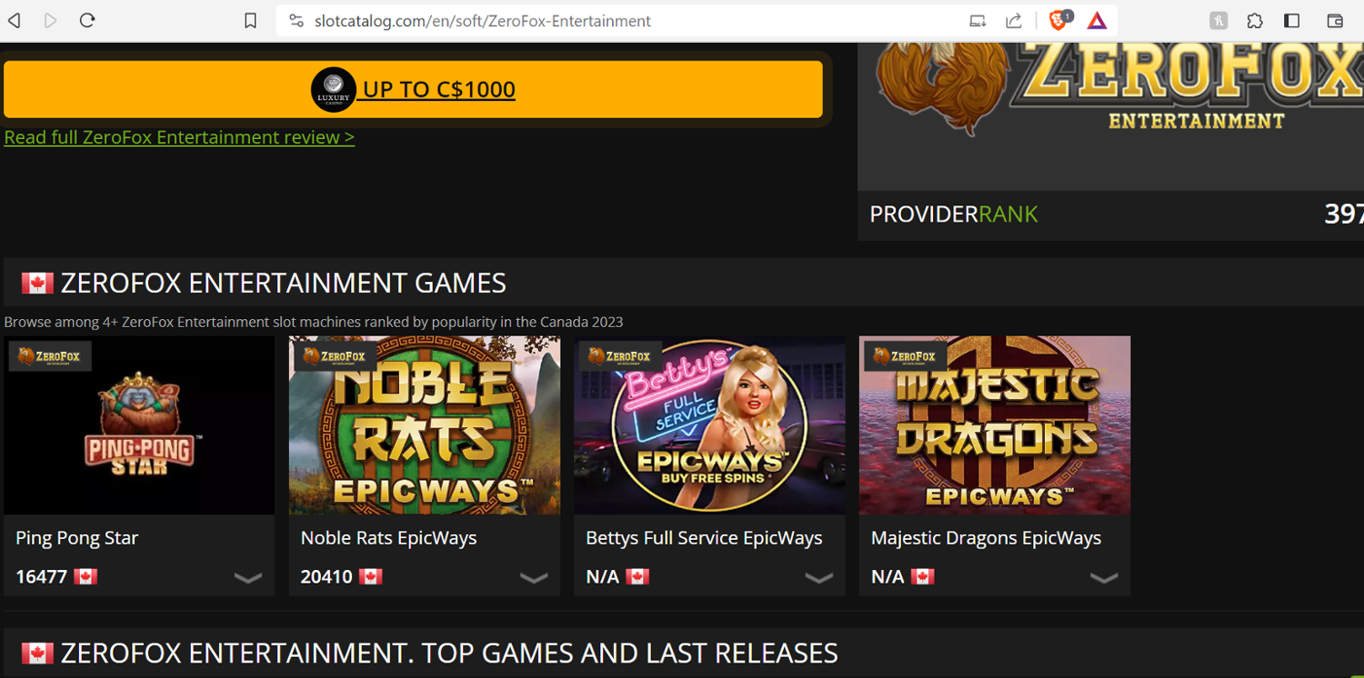Screen dimensions: 1364x678
Task: Expand Majestic Dragons EpicWays details chevron
Action: 1103,578
